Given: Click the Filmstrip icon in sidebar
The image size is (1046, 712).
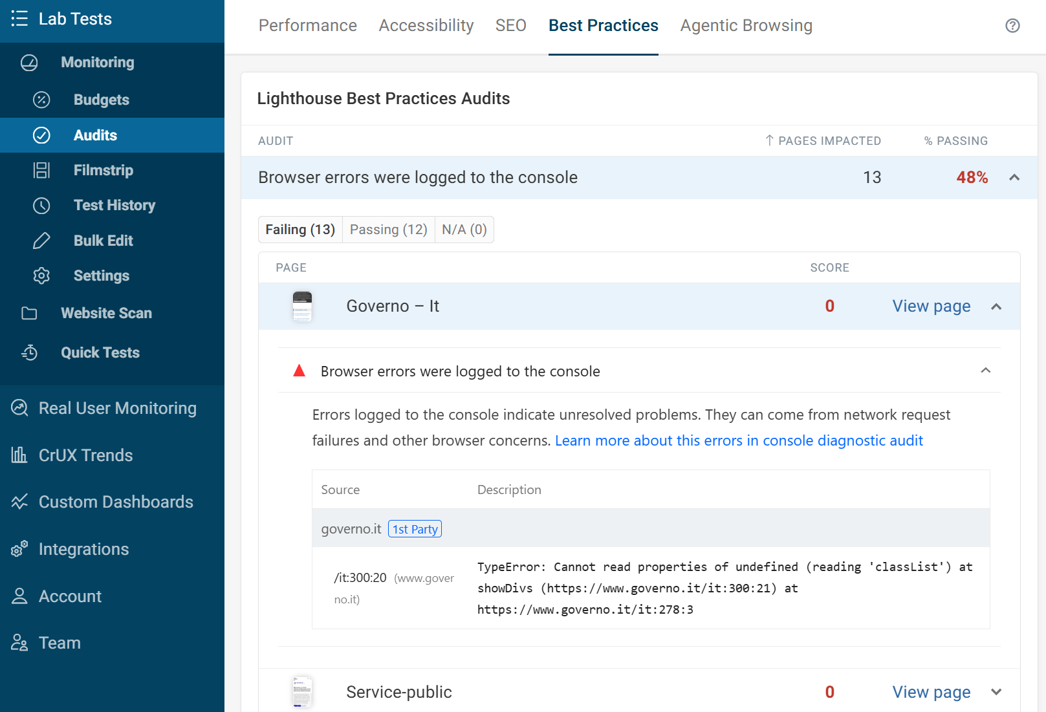Looking at the screenshot, I should [x=41, y=170].
